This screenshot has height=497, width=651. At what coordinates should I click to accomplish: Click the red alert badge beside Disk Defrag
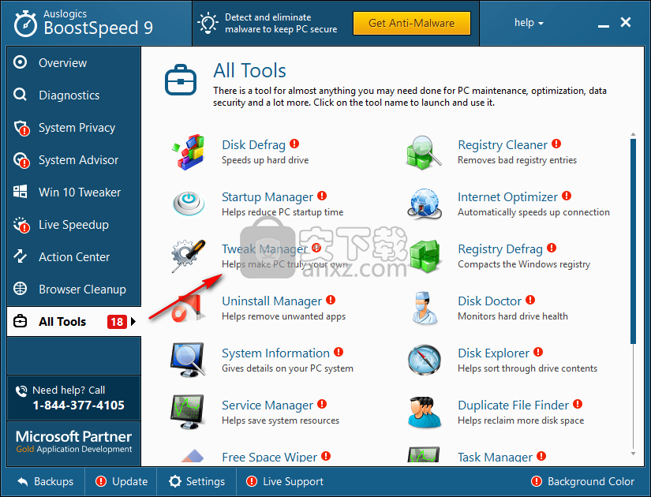294,144
